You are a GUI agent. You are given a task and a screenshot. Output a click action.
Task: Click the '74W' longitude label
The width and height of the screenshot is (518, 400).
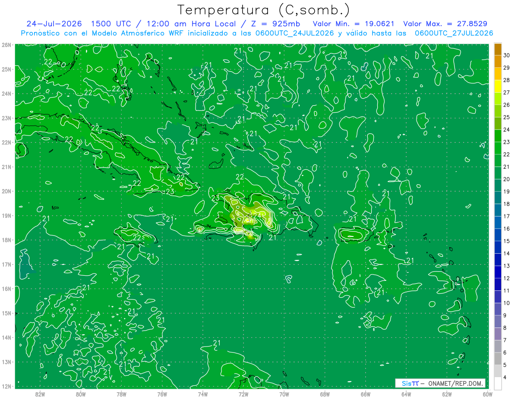click(x=203, y=394)
